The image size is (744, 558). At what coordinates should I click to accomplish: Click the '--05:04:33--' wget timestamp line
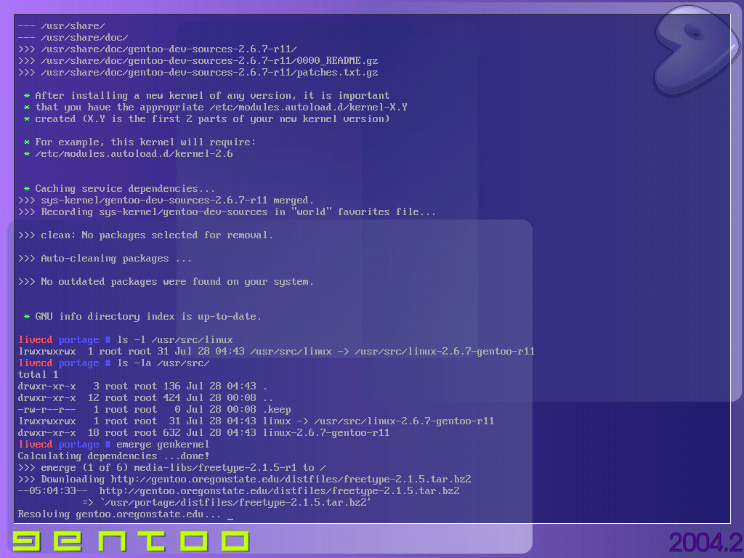pyautogui.click(x=238, y=491)
